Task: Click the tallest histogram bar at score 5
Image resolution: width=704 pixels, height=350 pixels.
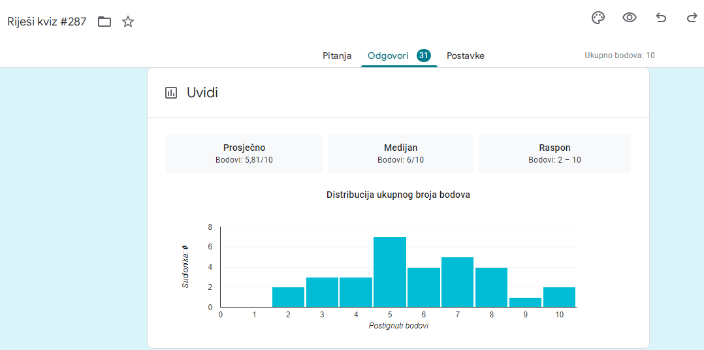Action: (390, 272)
